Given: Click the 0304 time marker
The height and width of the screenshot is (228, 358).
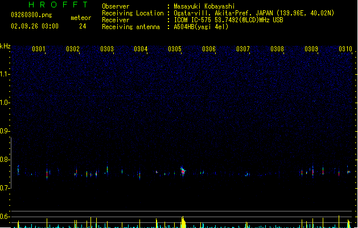Looking at the screenshot, I should (141, 49).
